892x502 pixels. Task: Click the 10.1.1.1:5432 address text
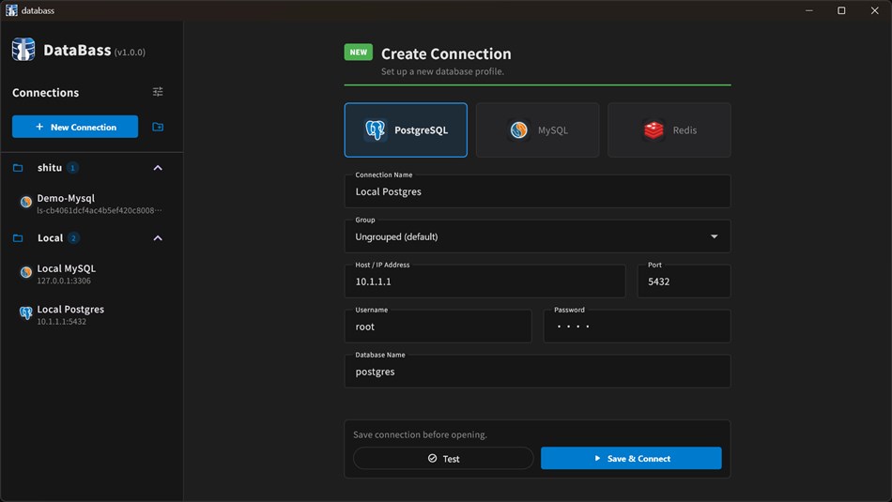click(x=61, y=322)
